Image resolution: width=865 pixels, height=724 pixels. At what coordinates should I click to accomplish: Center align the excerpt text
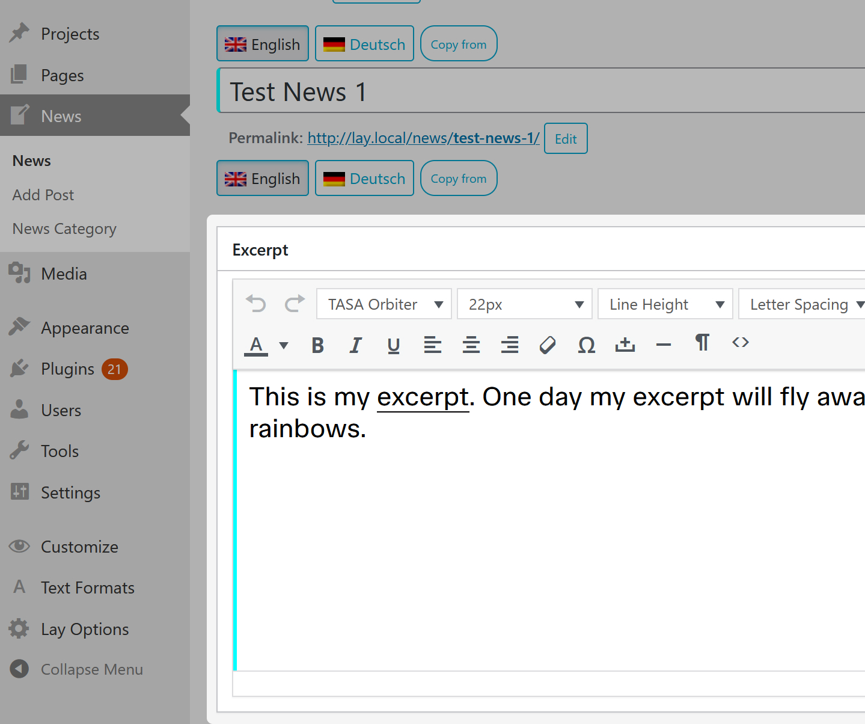click(471, 345)
